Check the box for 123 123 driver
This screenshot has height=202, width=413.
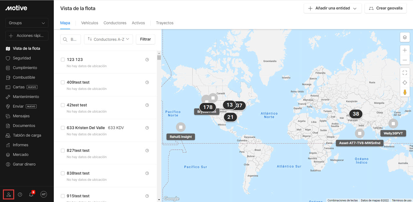(63, 60)
